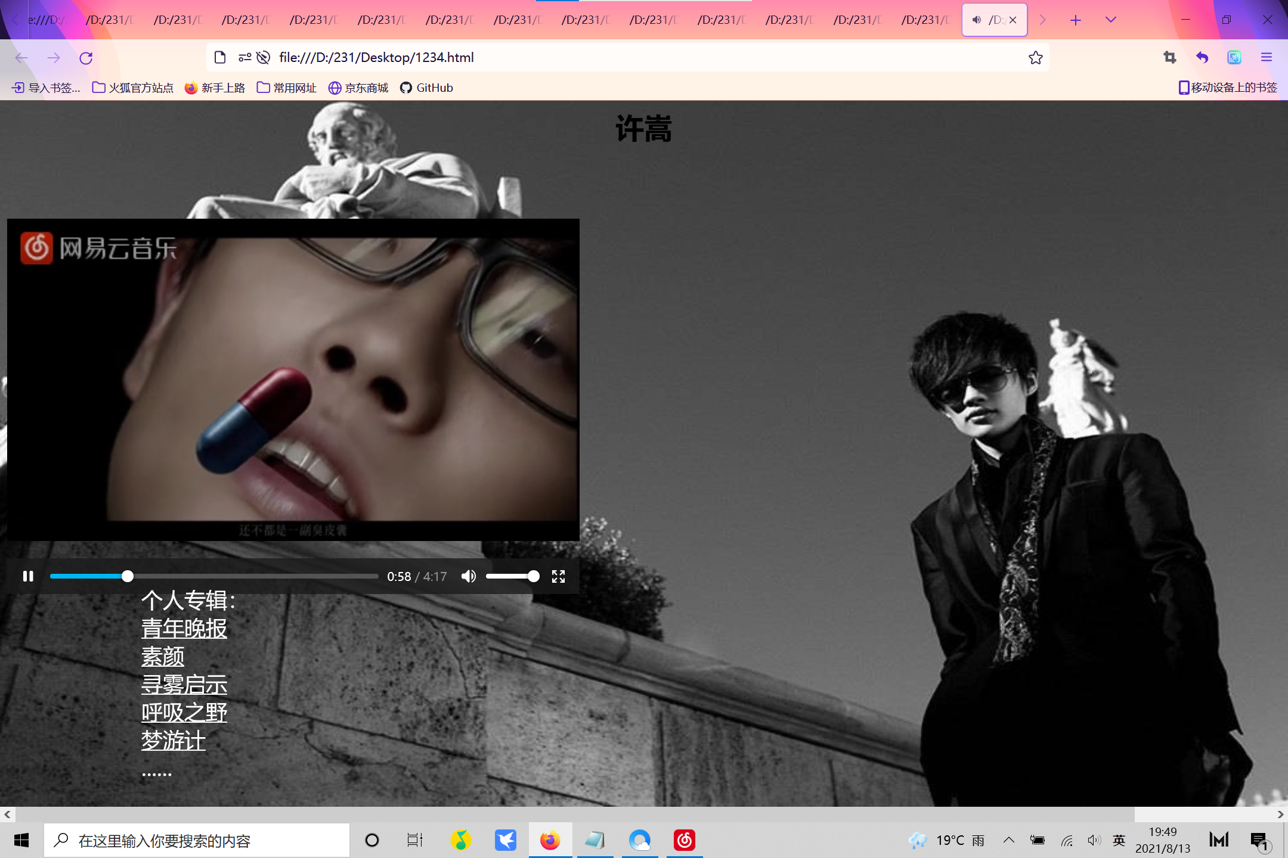Click tracking protection shield icon

click(x=263, y=58)
